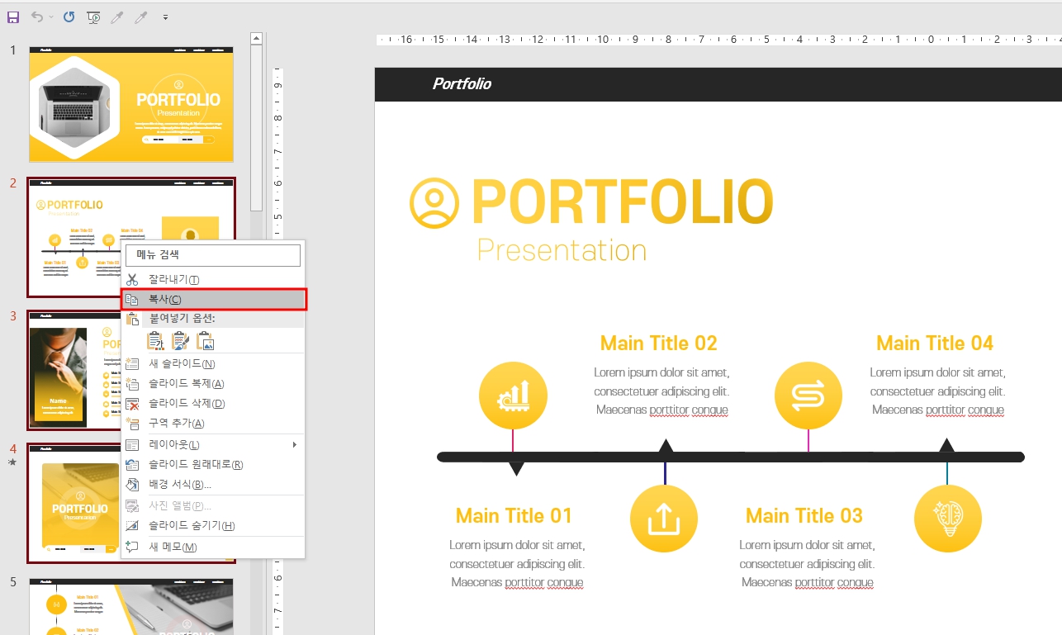Viewport: 1062px width, 635px height.
Task: Click inside the 메뉴 검색 search box
Action: pyautogui.click(x=213, y=255)
